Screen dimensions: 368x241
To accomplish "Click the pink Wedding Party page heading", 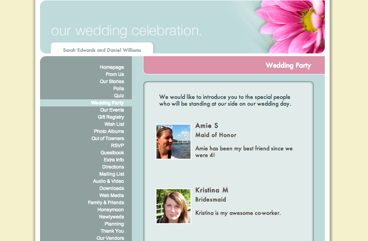I will point(288,65).
